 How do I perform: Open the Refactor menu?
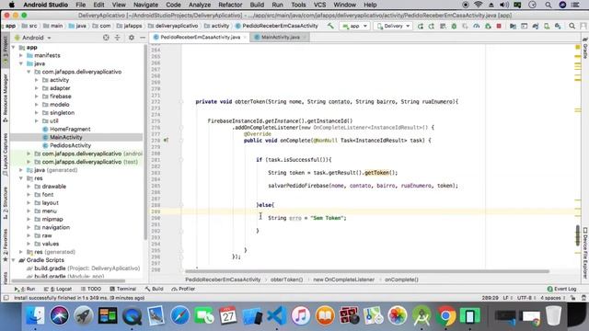(230, 5)
